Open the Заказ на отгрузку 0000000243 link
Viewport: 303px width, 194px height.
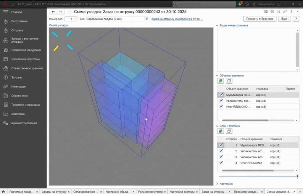[x=177, y=19]
